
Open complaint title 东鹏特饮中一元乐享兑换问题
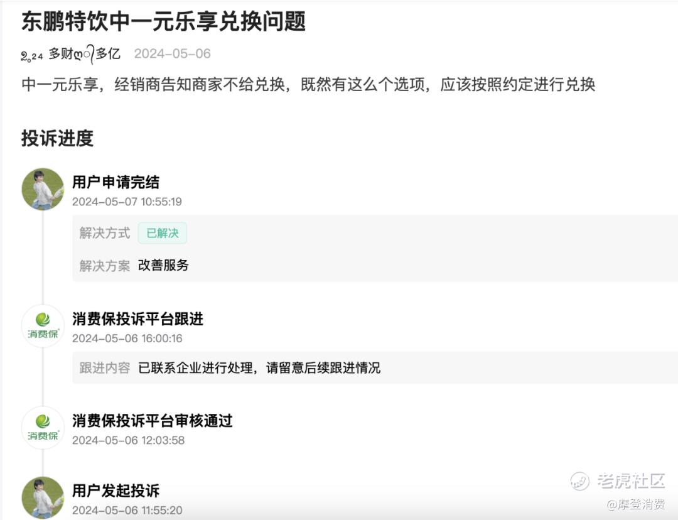tap(163, 22)
